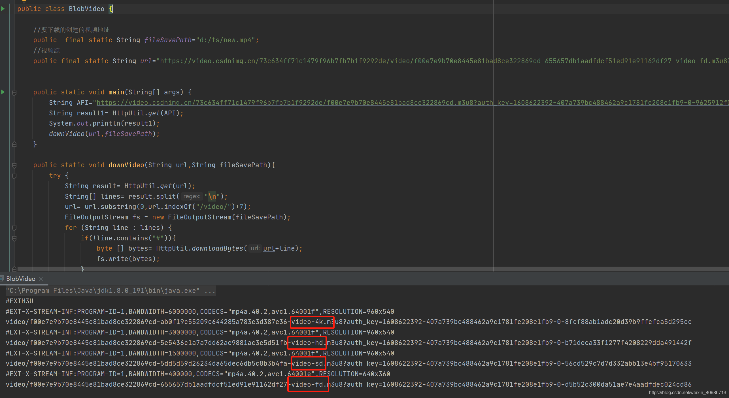729x398 pixels.
Task: Collapse the try block fold marker
Action: pyautogui.click(x=14, y=176)
